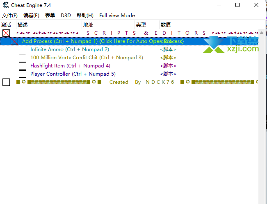Open the 文件(F) menu
Viewport: 267px width, 204px height.
tap(10, 16)
